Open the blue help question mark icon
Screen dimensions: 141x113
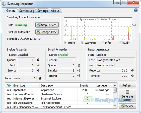135,10
